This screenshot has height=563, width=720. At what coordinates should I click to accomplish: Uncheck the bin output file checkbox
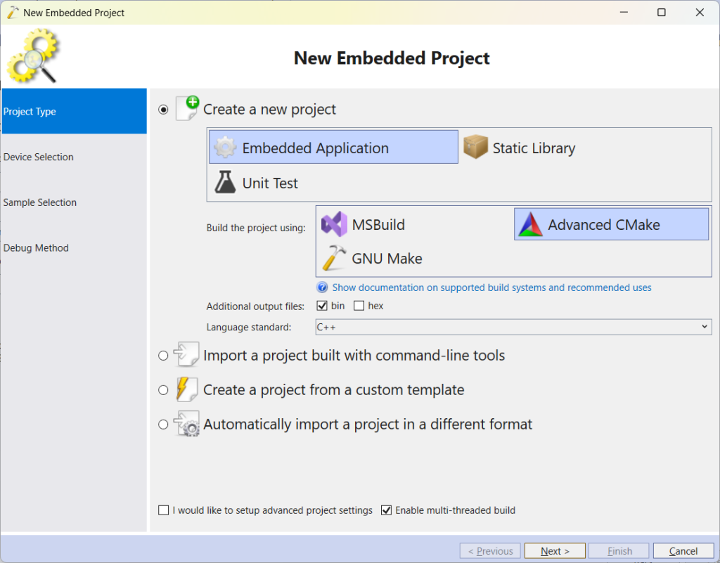pyautogui.click(x=323, y=306)
